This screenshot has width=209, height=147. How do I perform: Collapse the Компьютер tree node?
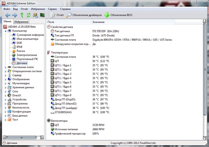tap(5, 31)
